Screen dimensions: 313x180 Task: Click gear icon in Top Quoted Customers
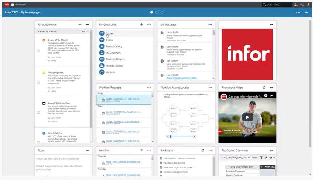pyautogui.click(x=271, y=157)
